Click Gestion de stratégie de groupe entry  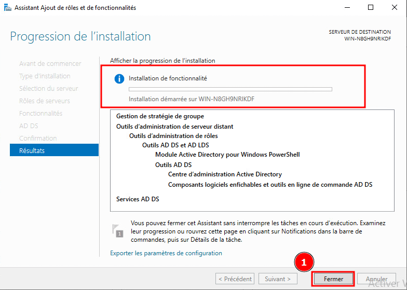160,116
